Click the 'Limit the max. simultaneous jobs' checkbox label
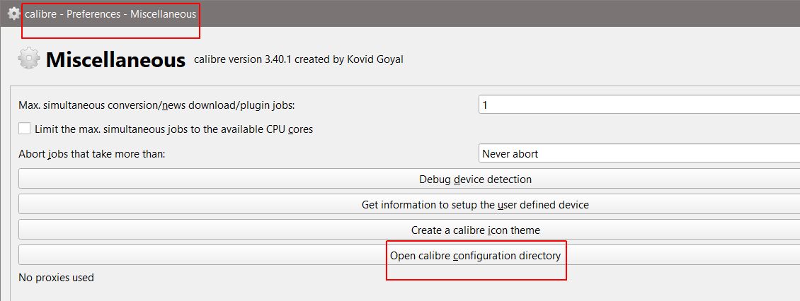The image size is (800, 301). coord(173,129)
